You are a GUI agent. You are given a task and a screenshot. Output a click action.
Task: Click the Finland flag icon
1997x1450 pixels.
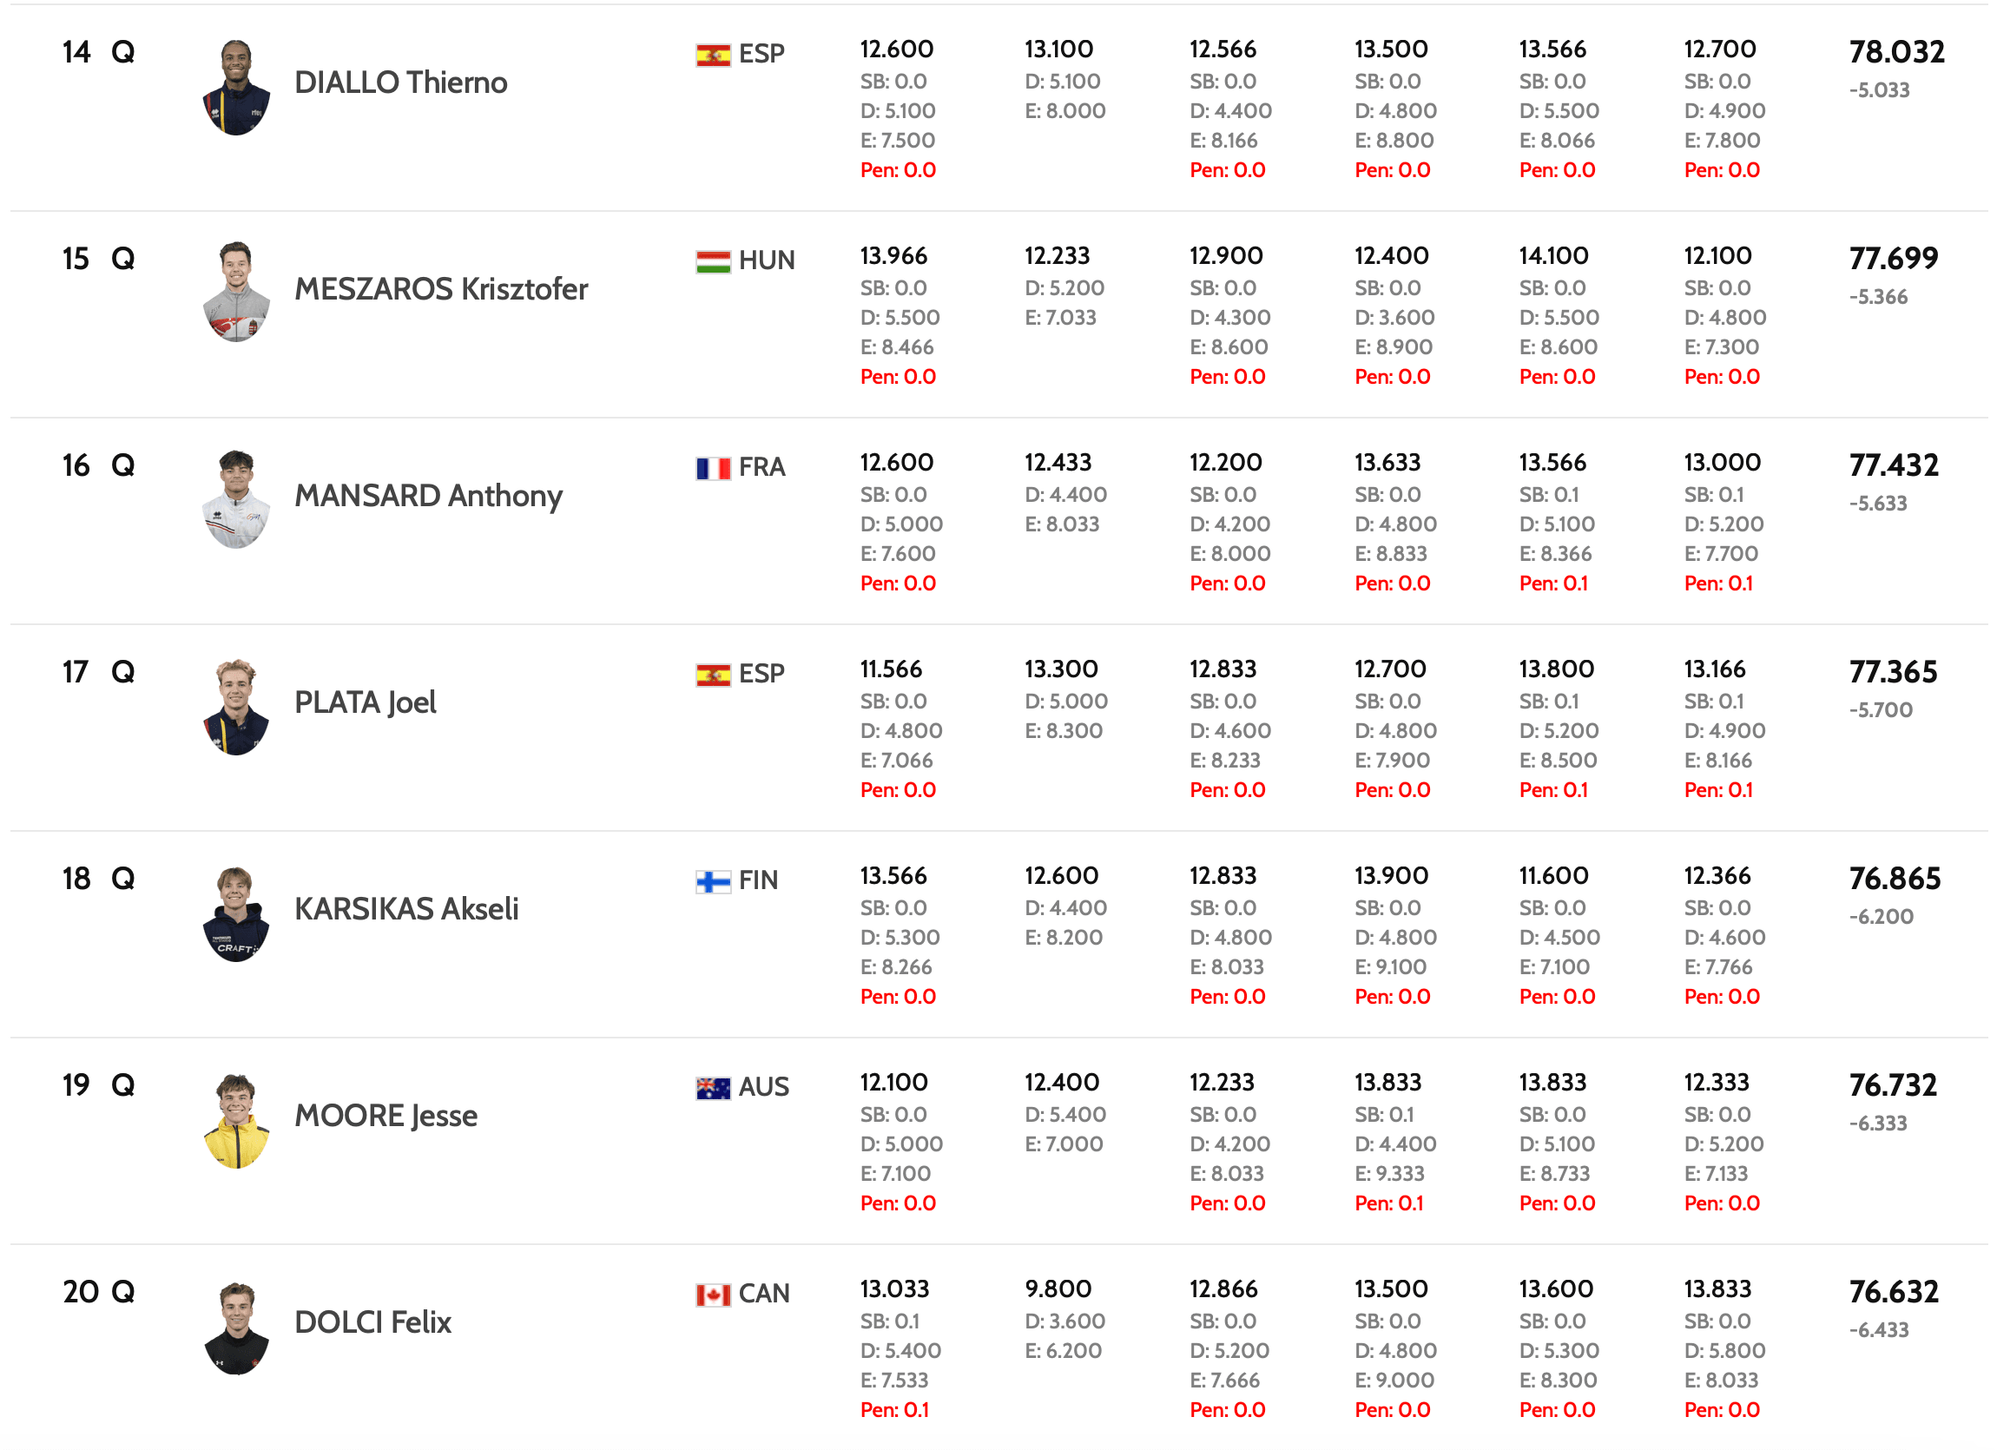coord(712,881)
